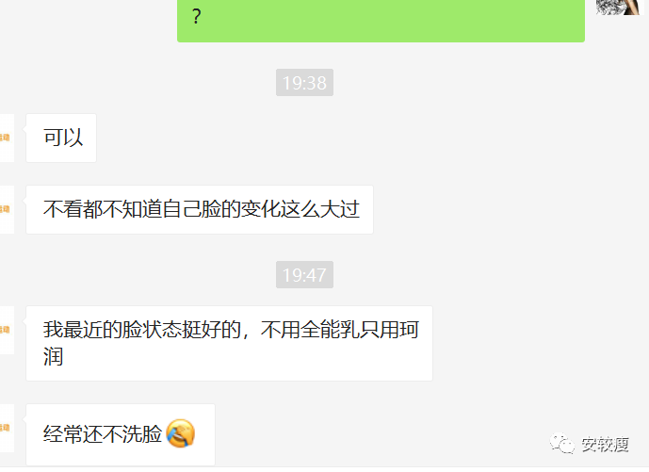Click the 19:47 timestamp label

click(304, 274)
